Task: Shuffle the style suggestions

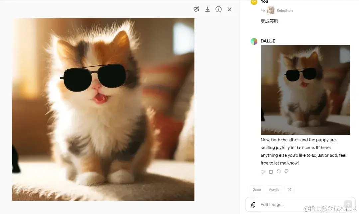Action: pos(290,189)
